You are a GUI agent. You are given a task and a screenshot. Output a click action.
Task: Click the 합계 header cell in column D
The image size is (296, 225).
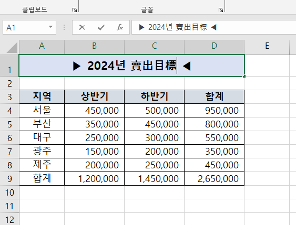[x=215, y=97]
